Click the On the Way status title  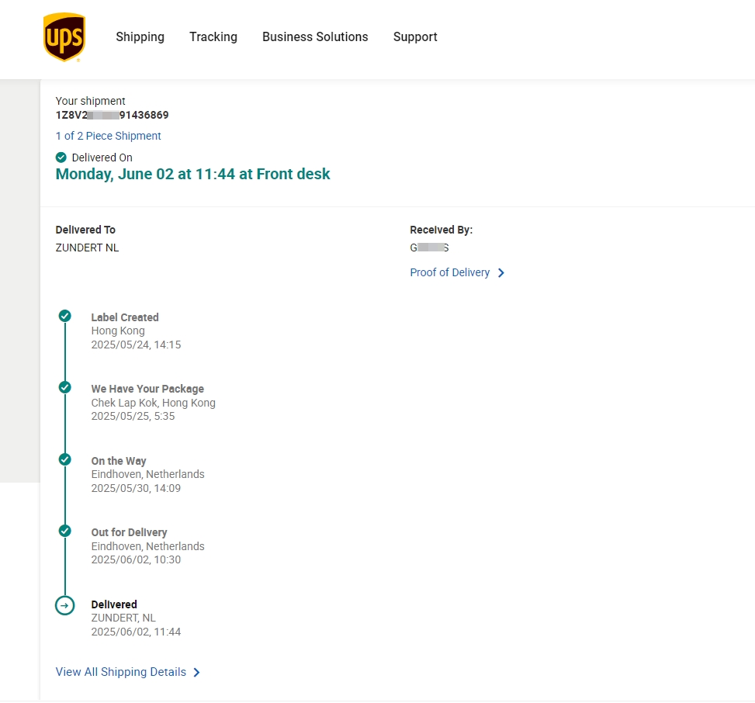[119, 461]
